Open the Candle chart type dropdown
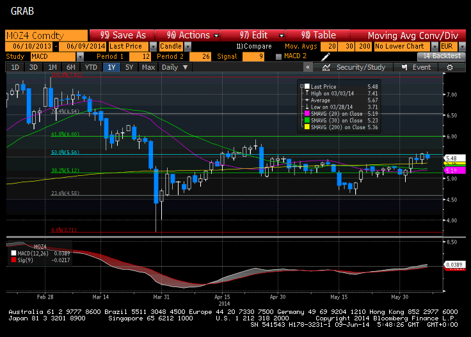The width and height of the screenshot is (471, 337). point(188,47)
